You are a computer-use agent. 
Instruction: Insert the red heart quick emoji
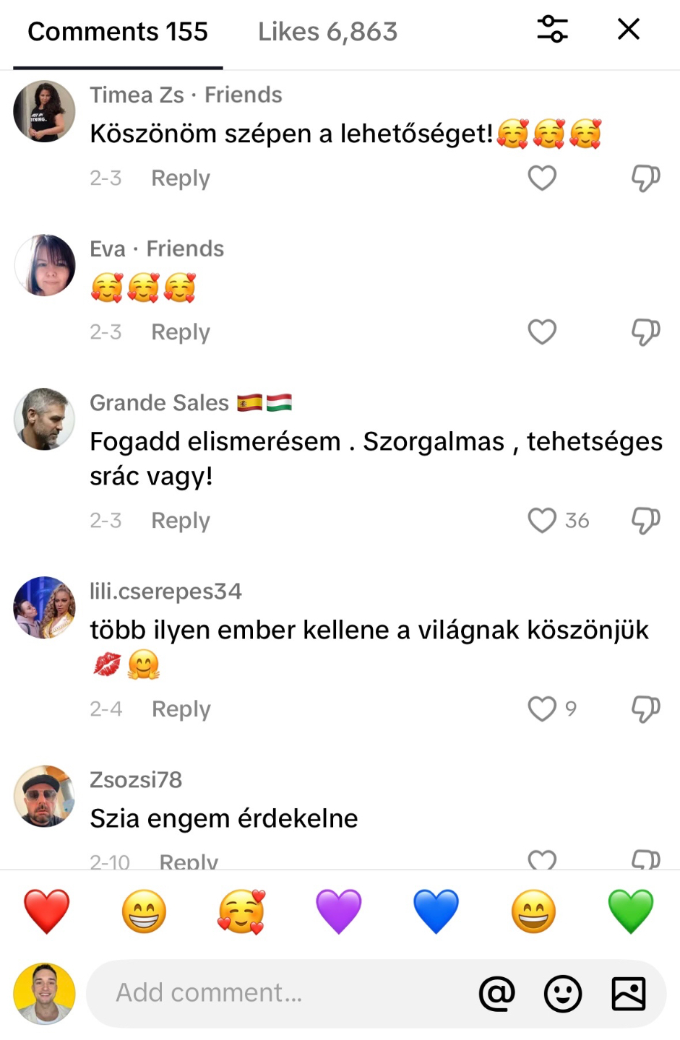coord(47,911)
